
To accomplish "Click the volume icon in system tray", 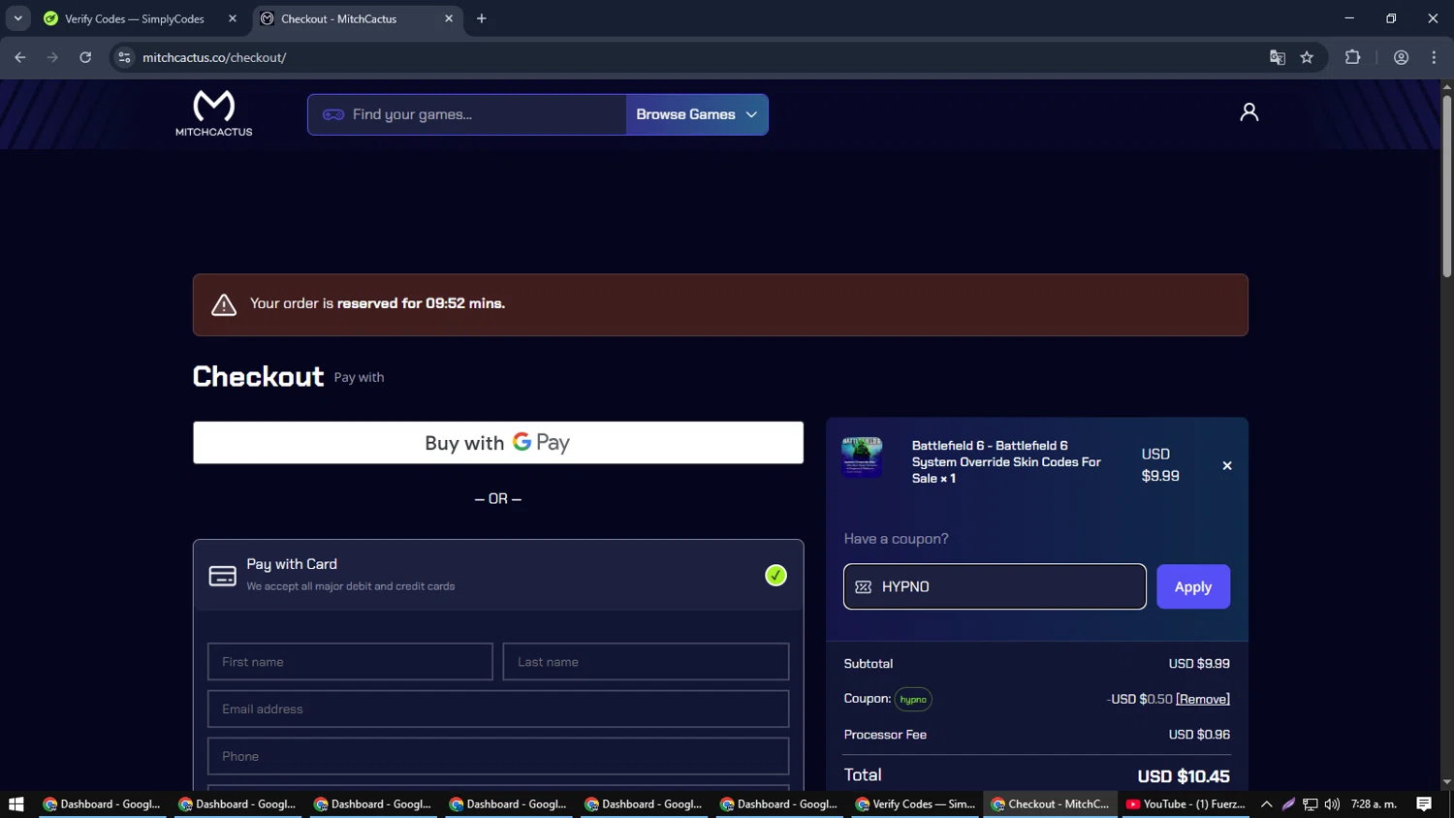I will pos(1332,804).
